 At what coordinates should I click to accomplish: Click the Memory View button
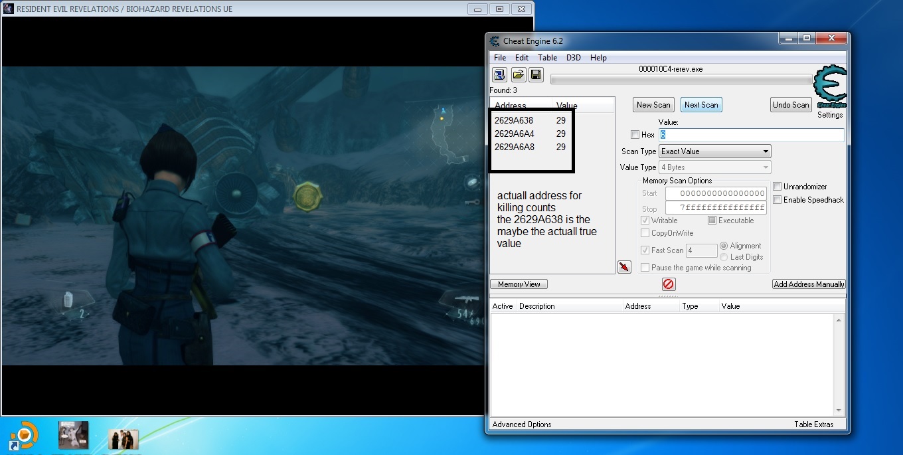(519, 284)
